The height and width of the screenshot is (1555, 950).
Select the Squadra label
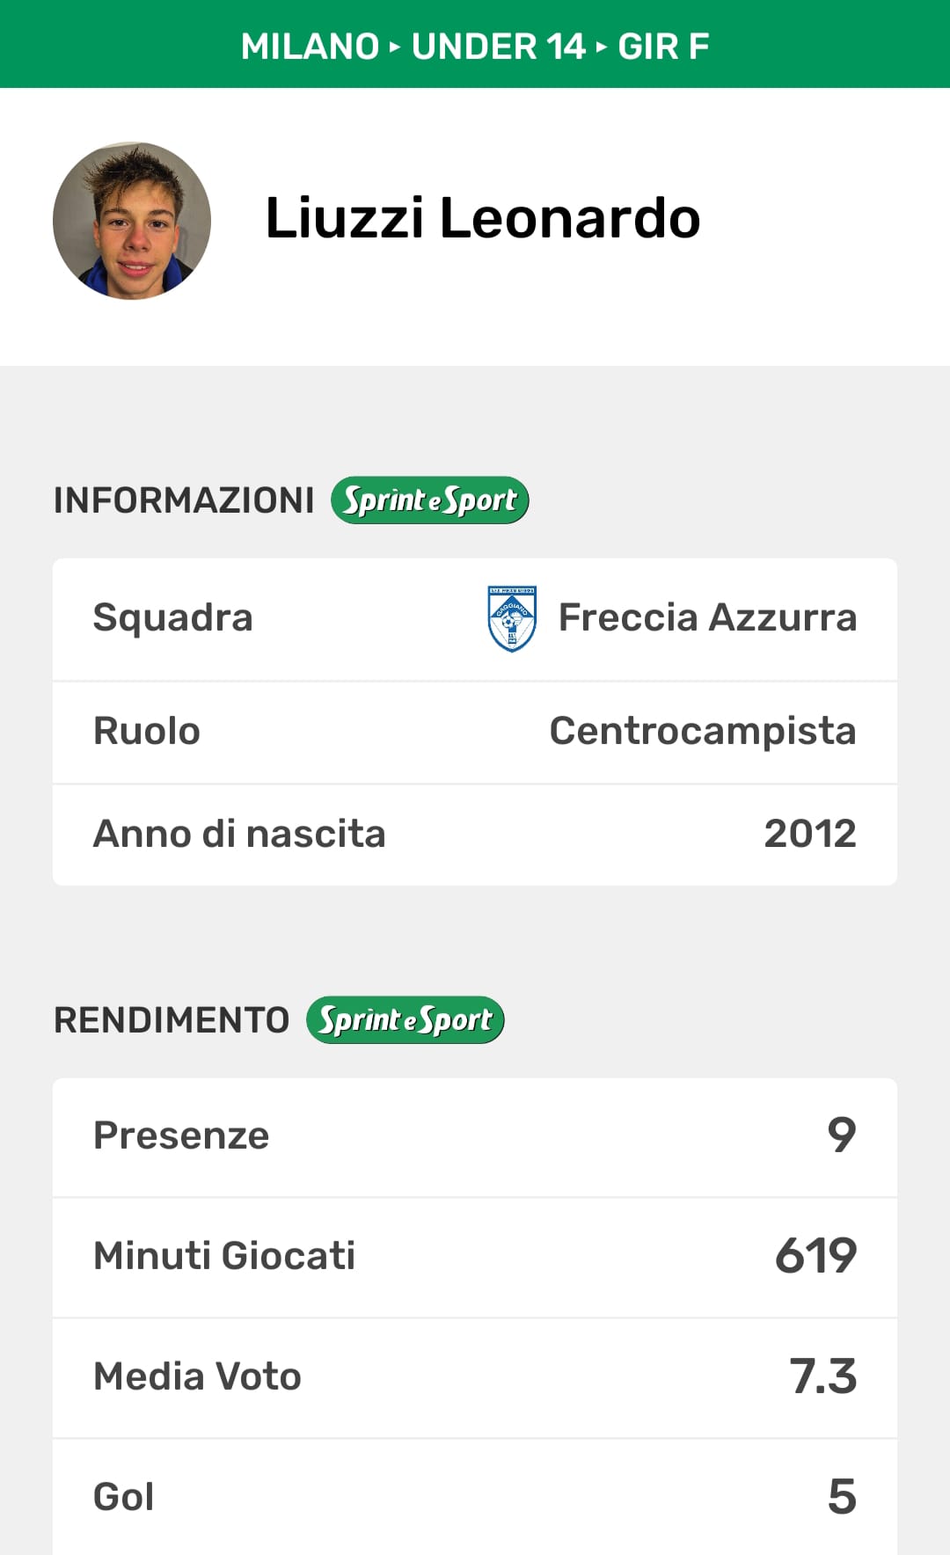[x=172, y=617]
